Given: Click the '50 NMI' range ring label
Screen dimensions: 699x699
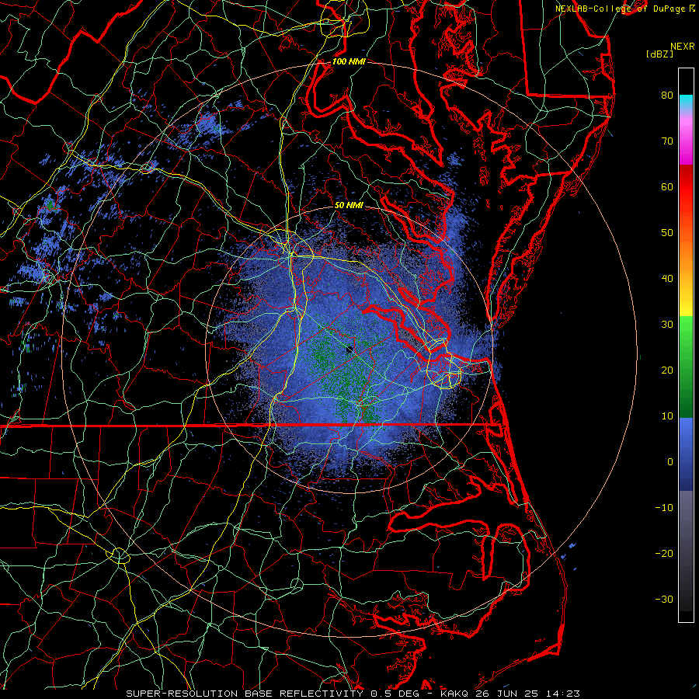Looking at the screenshot, I should pos(349,206).
